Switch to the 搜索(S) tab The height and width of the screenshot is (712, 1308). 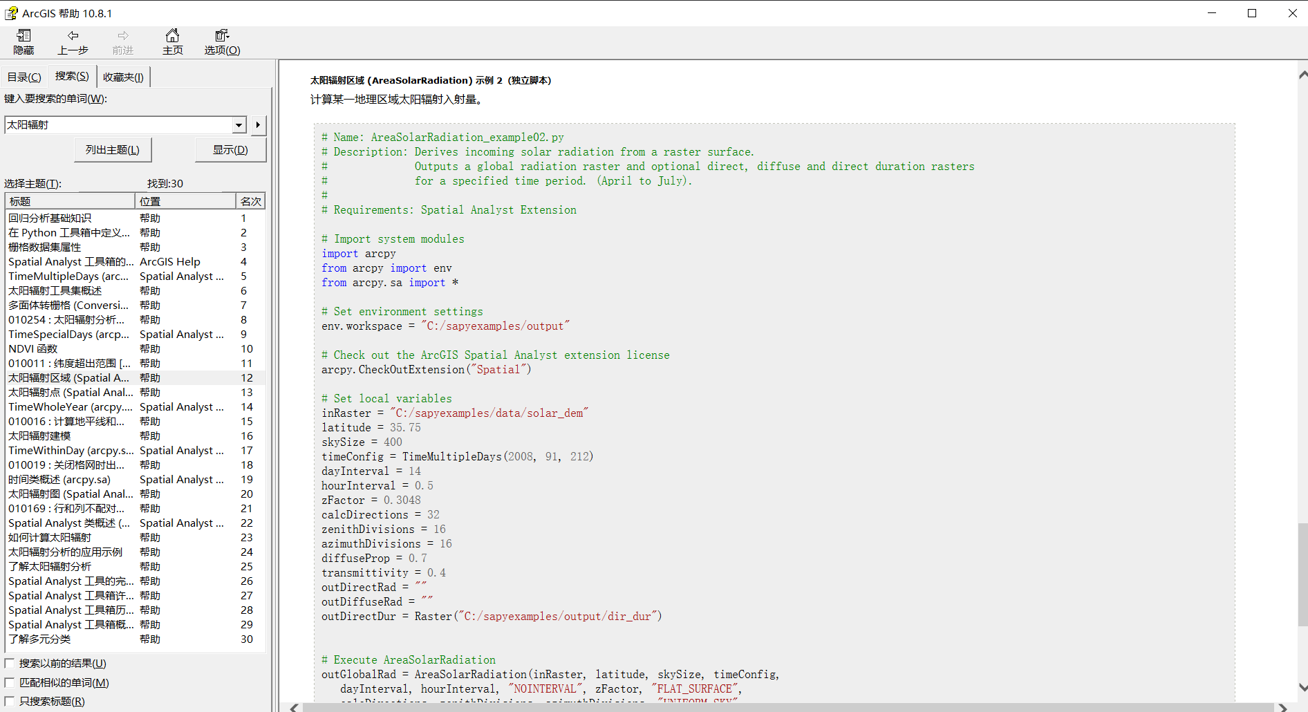pyautogui.click(x=72, y=76)
